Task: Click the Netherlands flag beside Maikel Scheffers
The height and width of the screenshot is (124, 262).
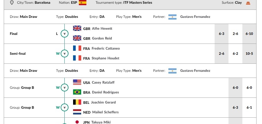Action: click(x=77, y=112)
